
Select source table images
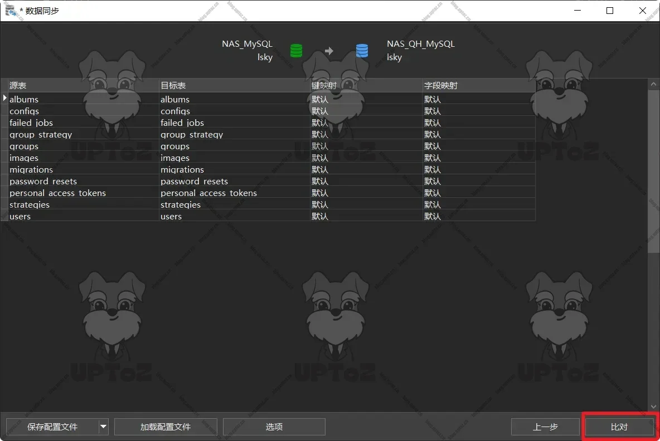84,158
